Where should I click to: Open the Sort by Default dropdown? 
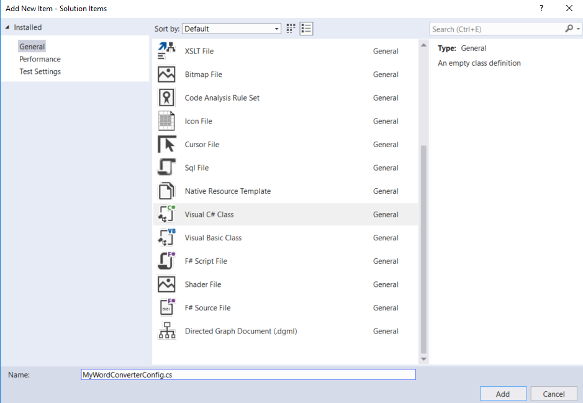[x=231, y=29]
